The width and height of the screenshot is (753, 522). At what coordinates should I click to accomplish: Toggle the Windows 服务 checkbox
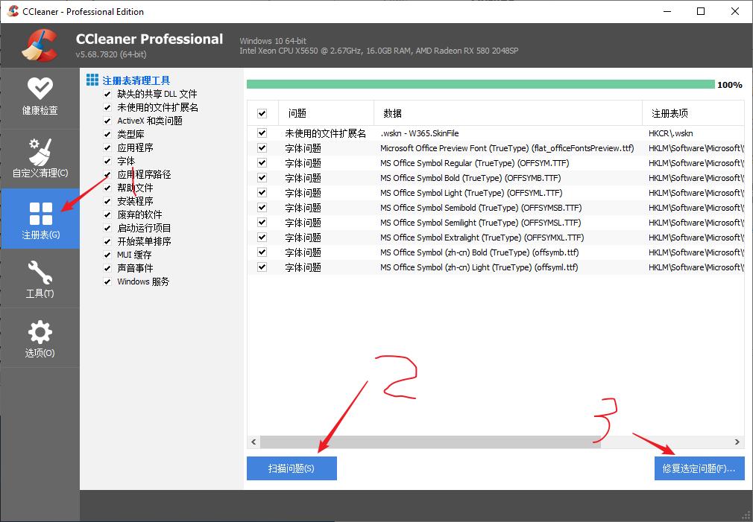[107, 281]
